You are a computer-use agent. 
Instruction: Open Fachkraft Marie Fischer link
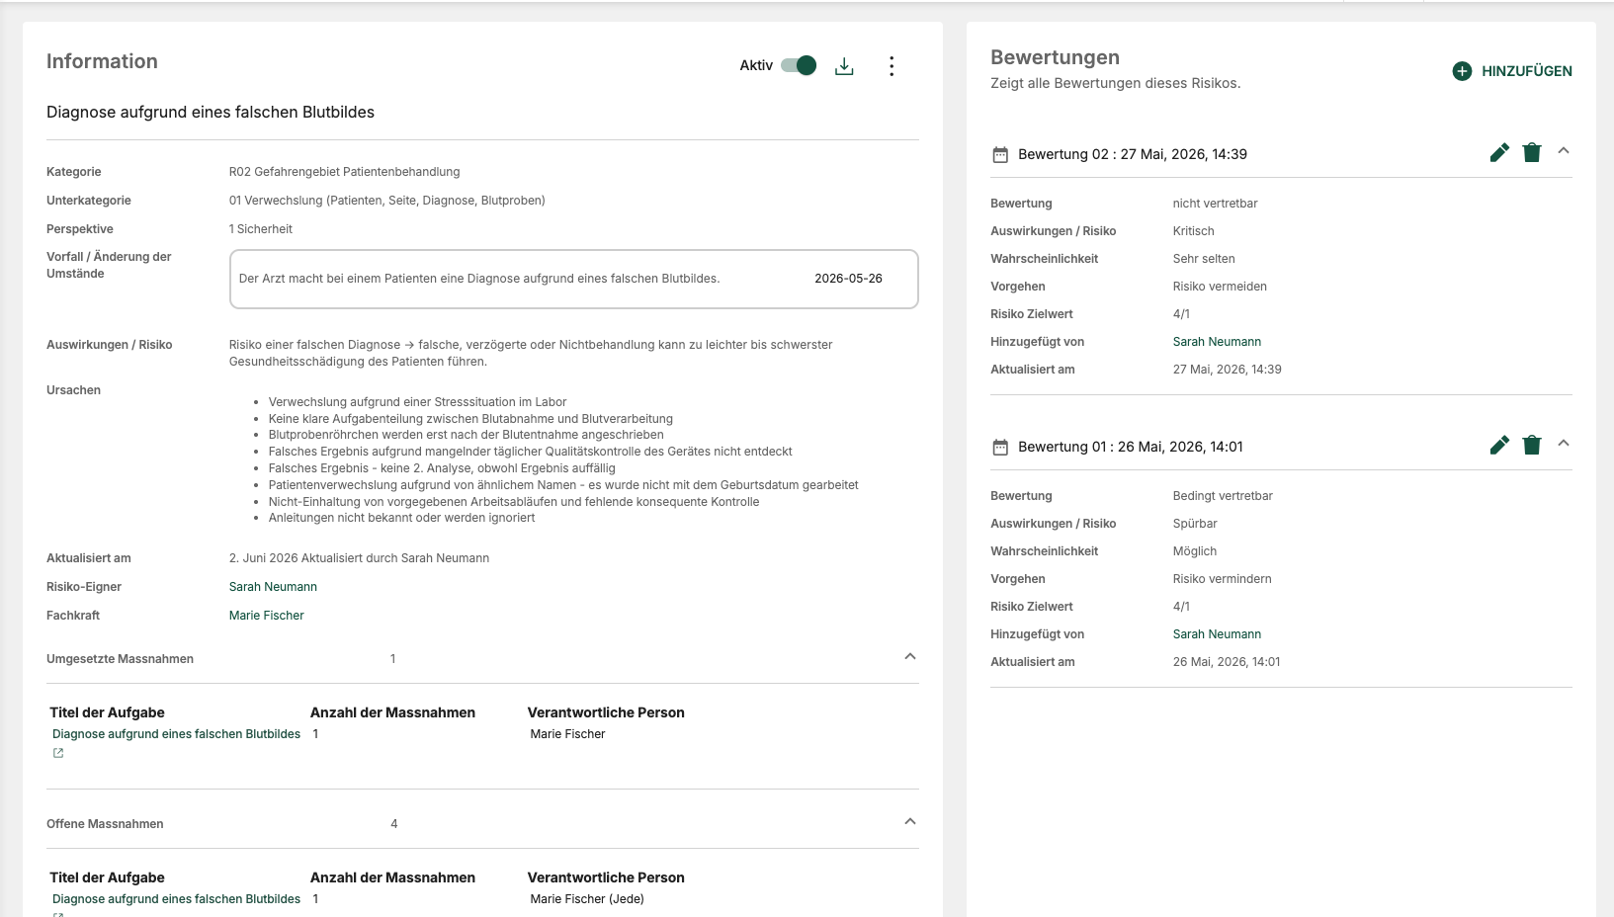pyautogui.click(x=267, y=616)
